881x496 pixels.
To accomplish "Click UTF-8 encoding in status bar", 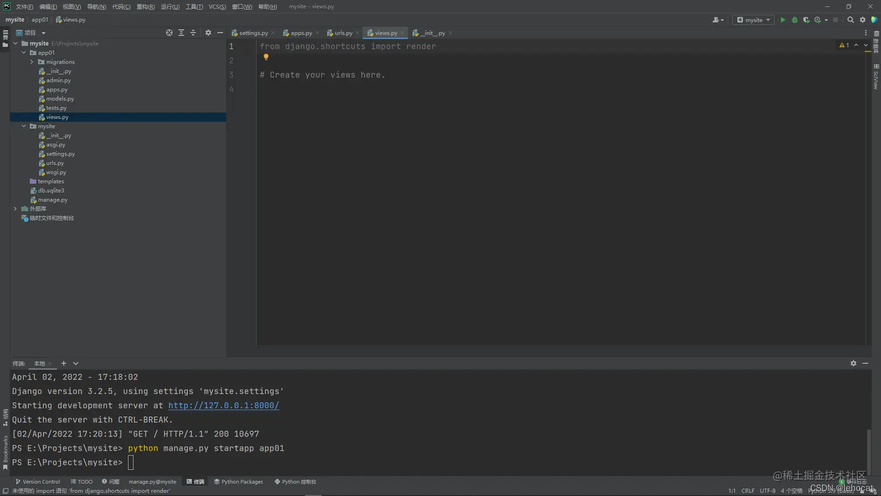I will [767, 491].
